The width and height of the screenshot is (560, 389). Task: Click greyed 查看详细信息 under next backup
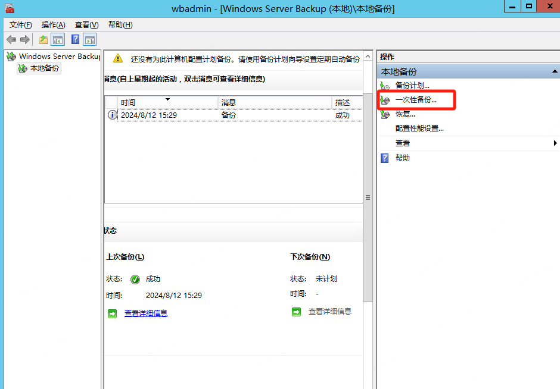point(330,311)
